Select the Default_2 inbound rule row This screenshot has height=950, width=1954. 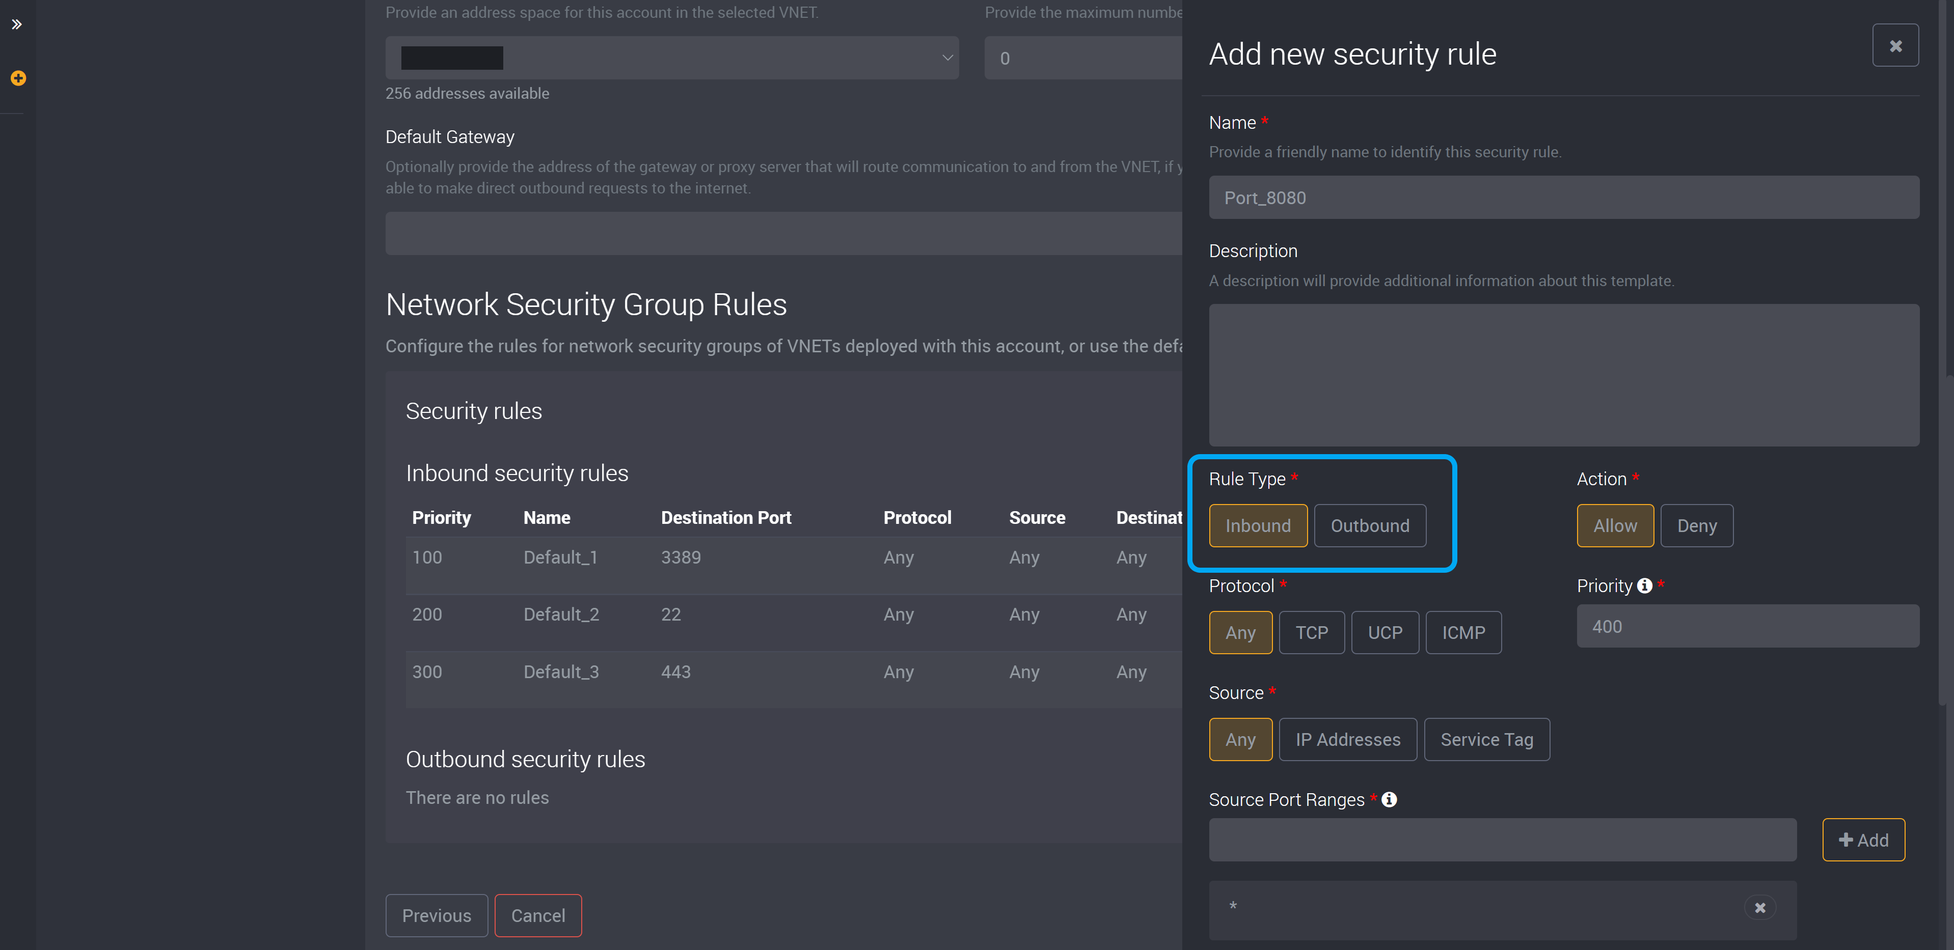[794, 623]
